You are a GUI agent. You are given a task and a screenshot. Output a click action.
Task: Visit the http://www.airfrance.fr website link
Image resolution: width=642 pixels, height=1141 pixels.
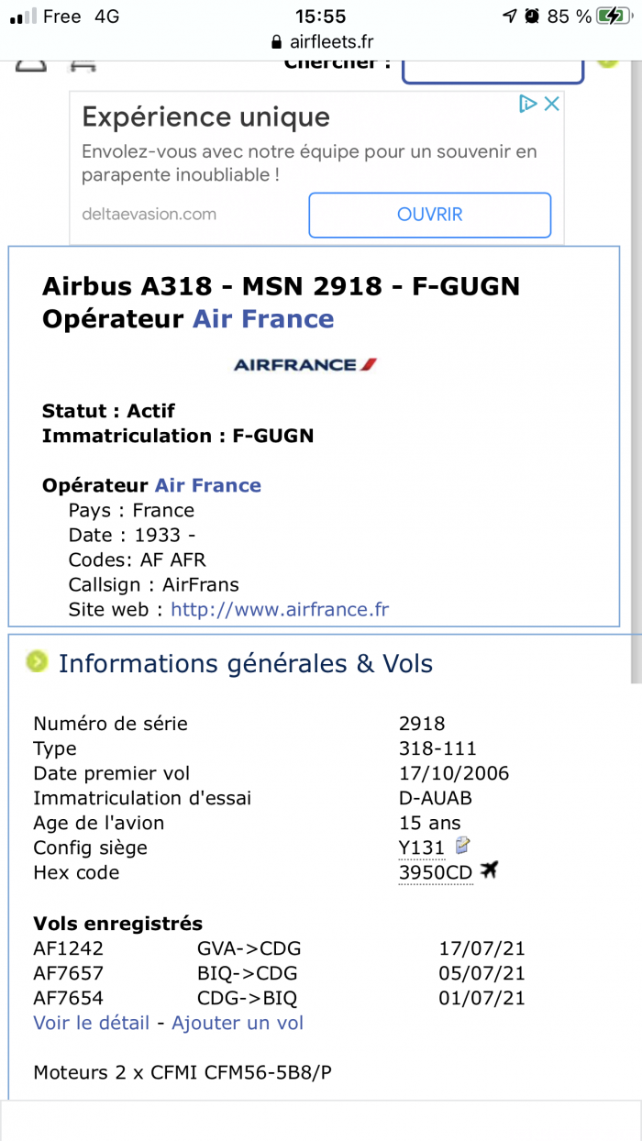point(280,609)
